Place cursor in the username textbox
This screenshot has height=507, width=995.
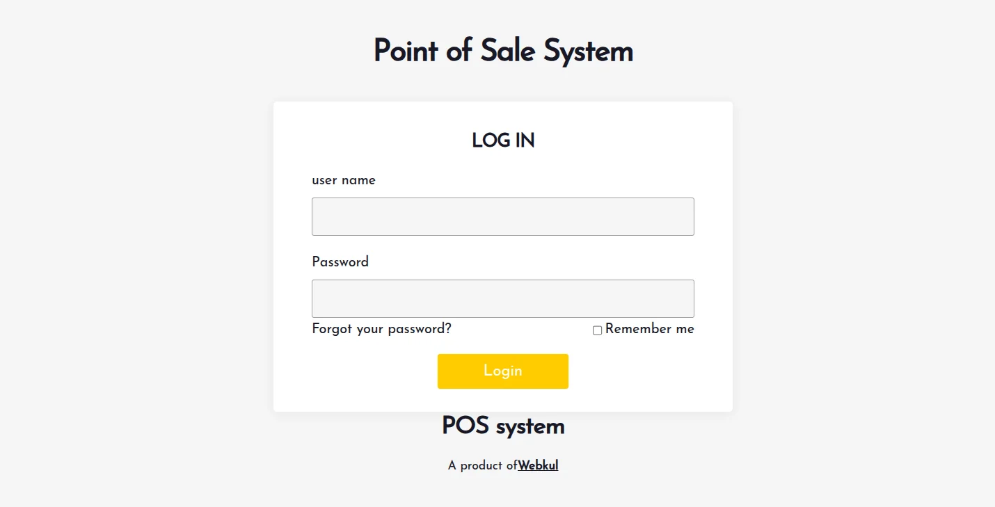[502, 216]
